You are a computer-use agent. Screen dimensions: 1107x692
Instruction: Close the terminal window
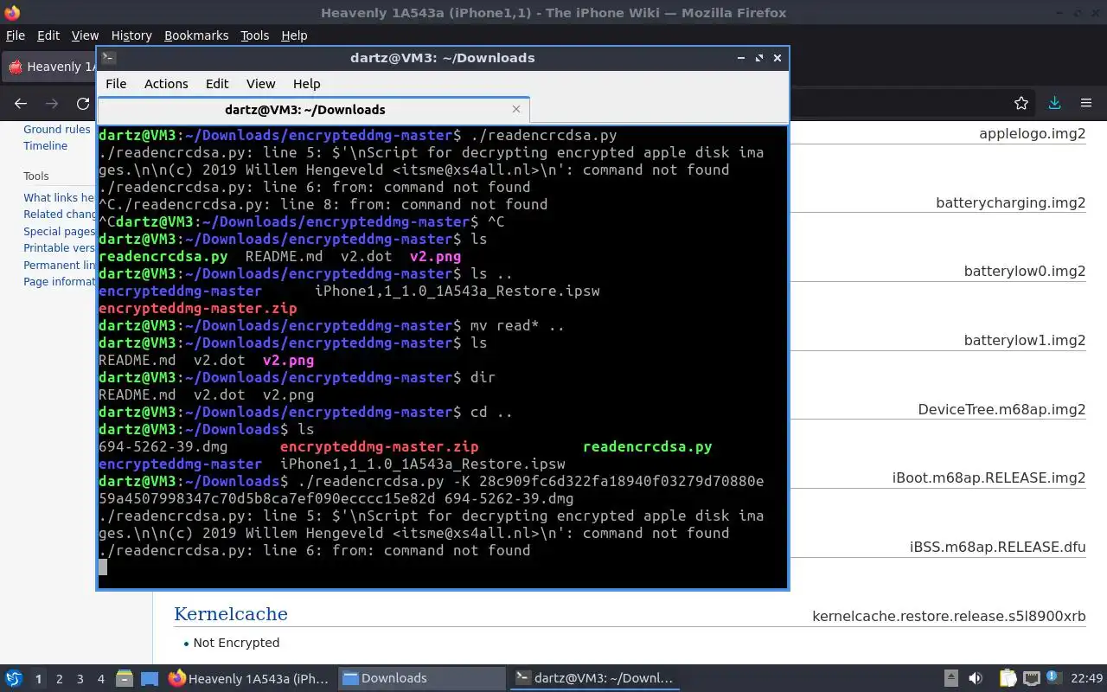pyautogui.click(x=777, y=58)
